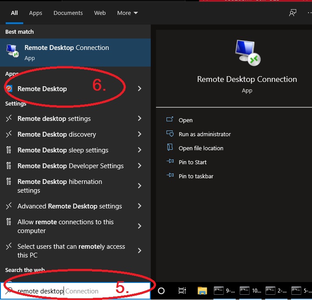Viewport: 312px width, 300px height.
Task: Expand Allow remote connections chevron
Action: click(140, 226)
